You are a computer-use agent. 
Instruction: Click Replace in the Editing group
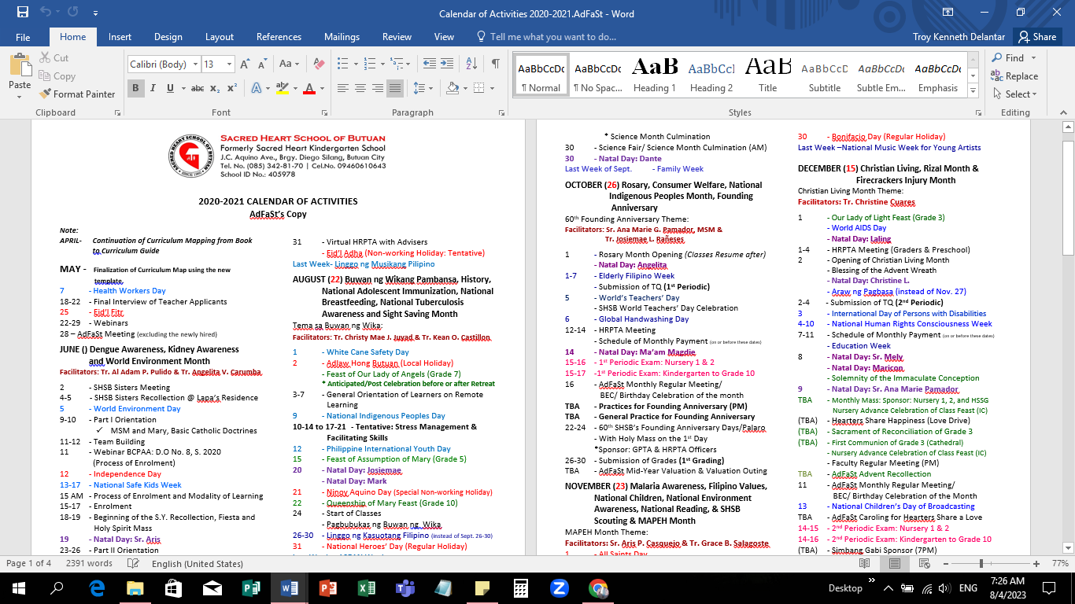1014,75
